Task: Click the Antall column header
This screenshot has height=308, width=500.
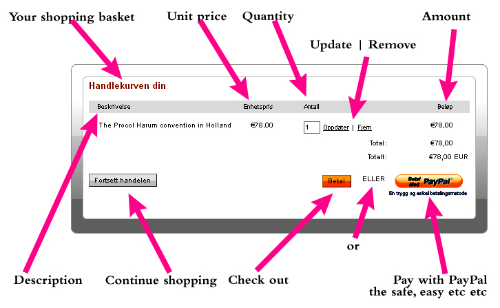Action: 311,107
